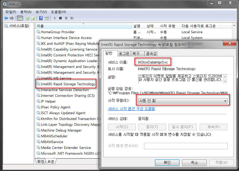This screenshot has height=171, width=239.
Task: Select KtmRm for Distributed Transaction service
Action: pos(68,119)
